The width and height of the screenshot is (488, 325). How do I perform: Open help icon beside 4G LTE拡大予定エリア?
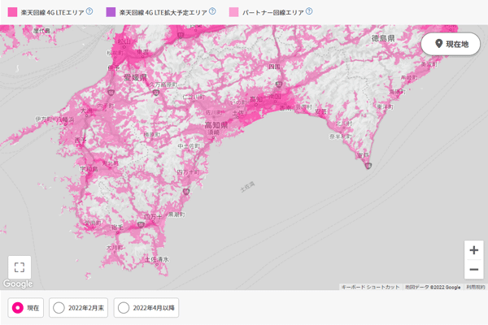(x=212, y=11)
